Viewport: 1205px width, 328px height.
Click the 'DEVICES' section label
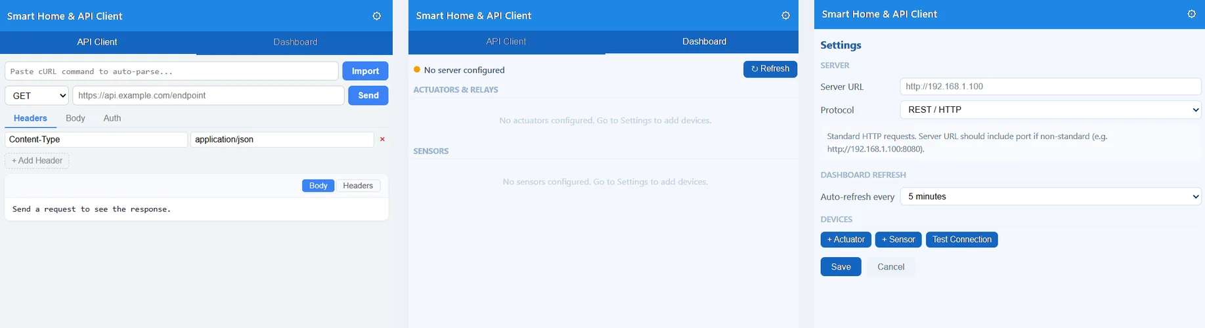click(837, 220)
